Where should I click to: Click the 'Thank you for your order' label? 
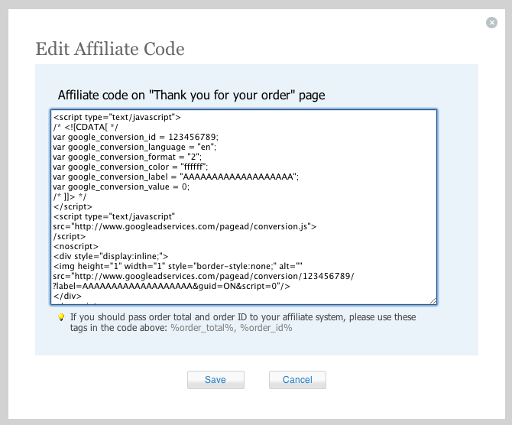(x=191, y=95)
